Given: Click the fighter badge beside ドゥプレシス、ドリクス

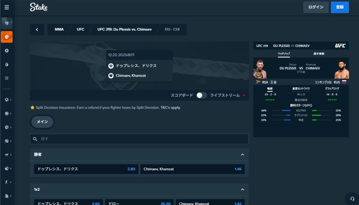Looking at the screenshot, I should point(111,66).
